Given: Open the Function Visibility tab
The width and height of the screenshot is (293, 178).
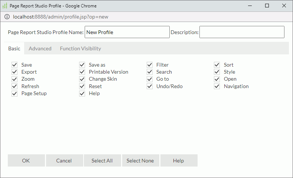Looking at the screenshot, I should click(81, 48).
